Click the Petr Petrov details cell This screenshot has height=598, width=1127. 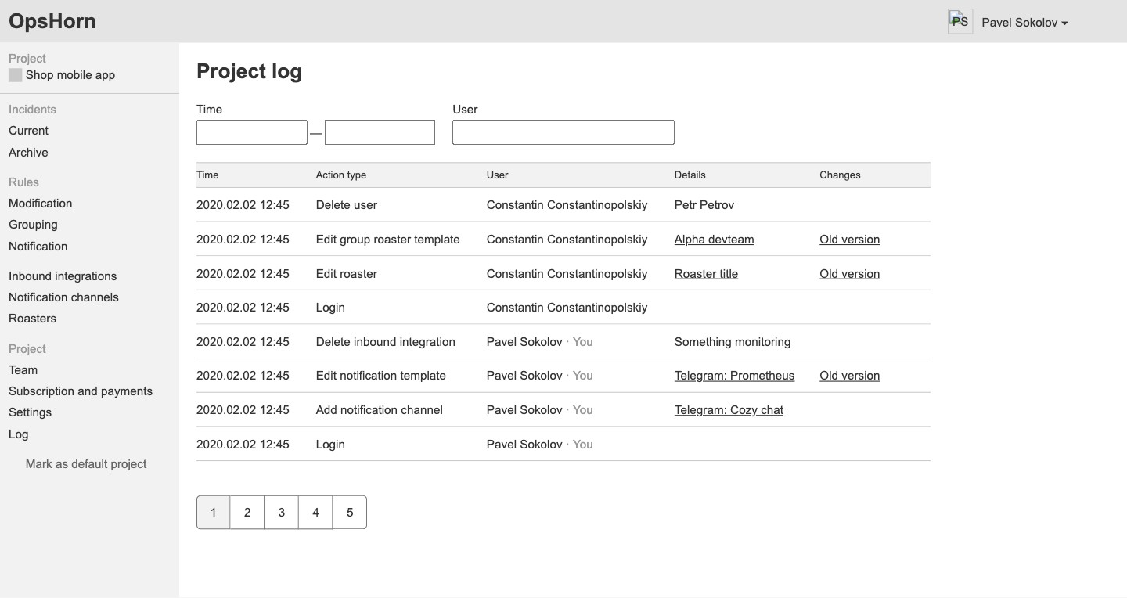click(704, 205)
